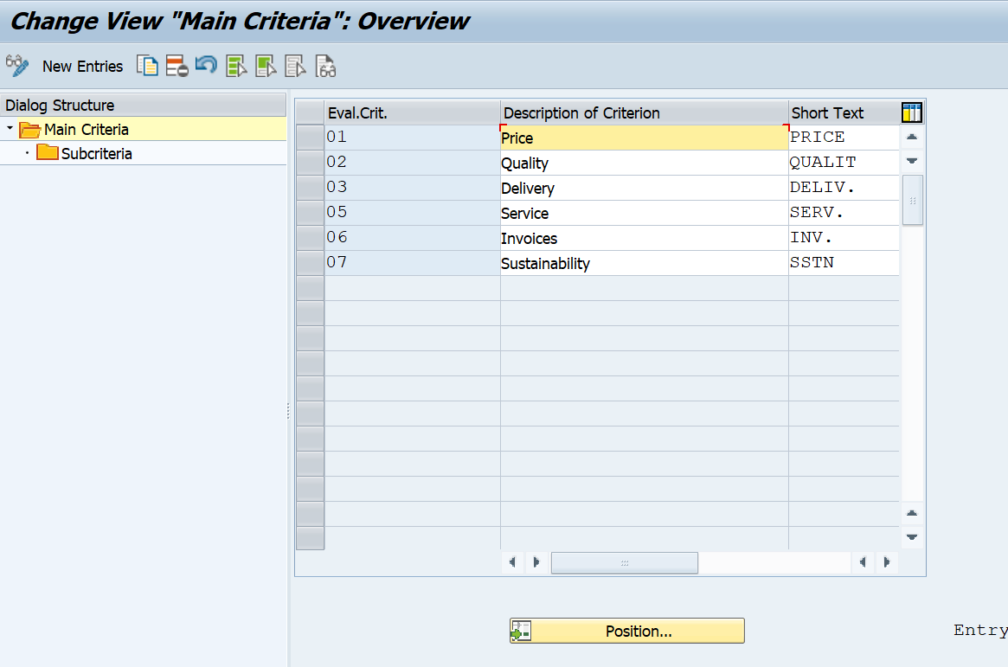Click the Position... button

626,631
